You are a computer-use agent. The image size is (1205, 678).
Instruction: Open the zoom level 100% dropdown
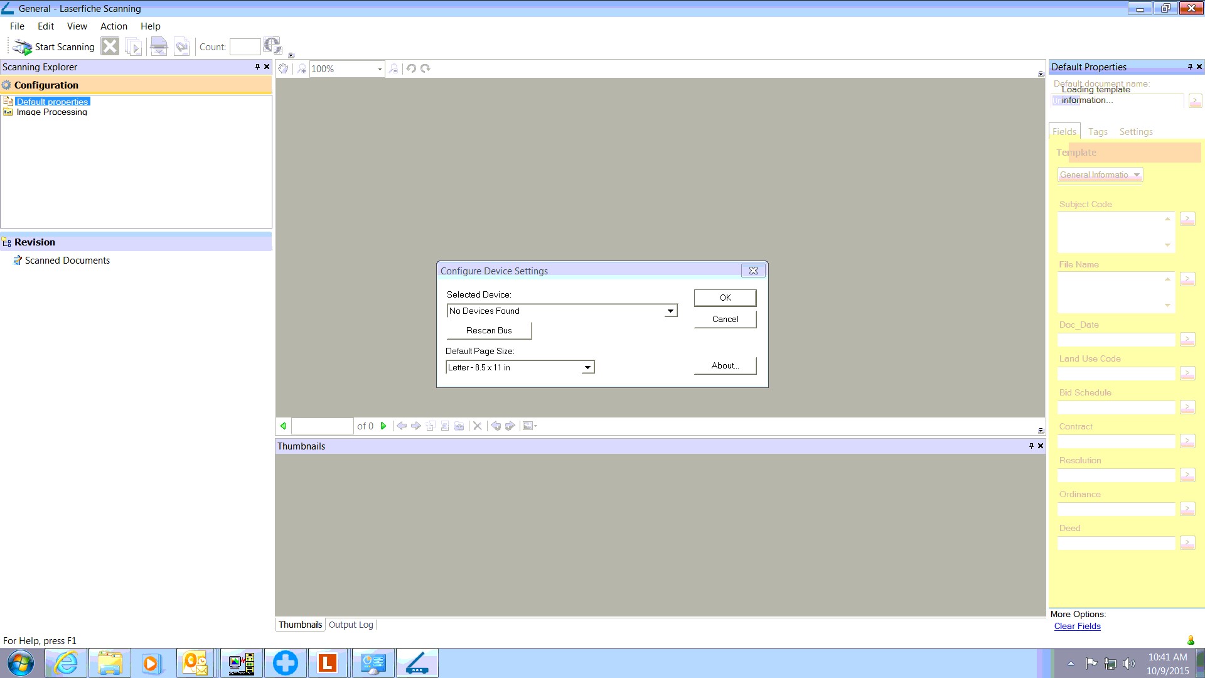[x=380, y=69]
